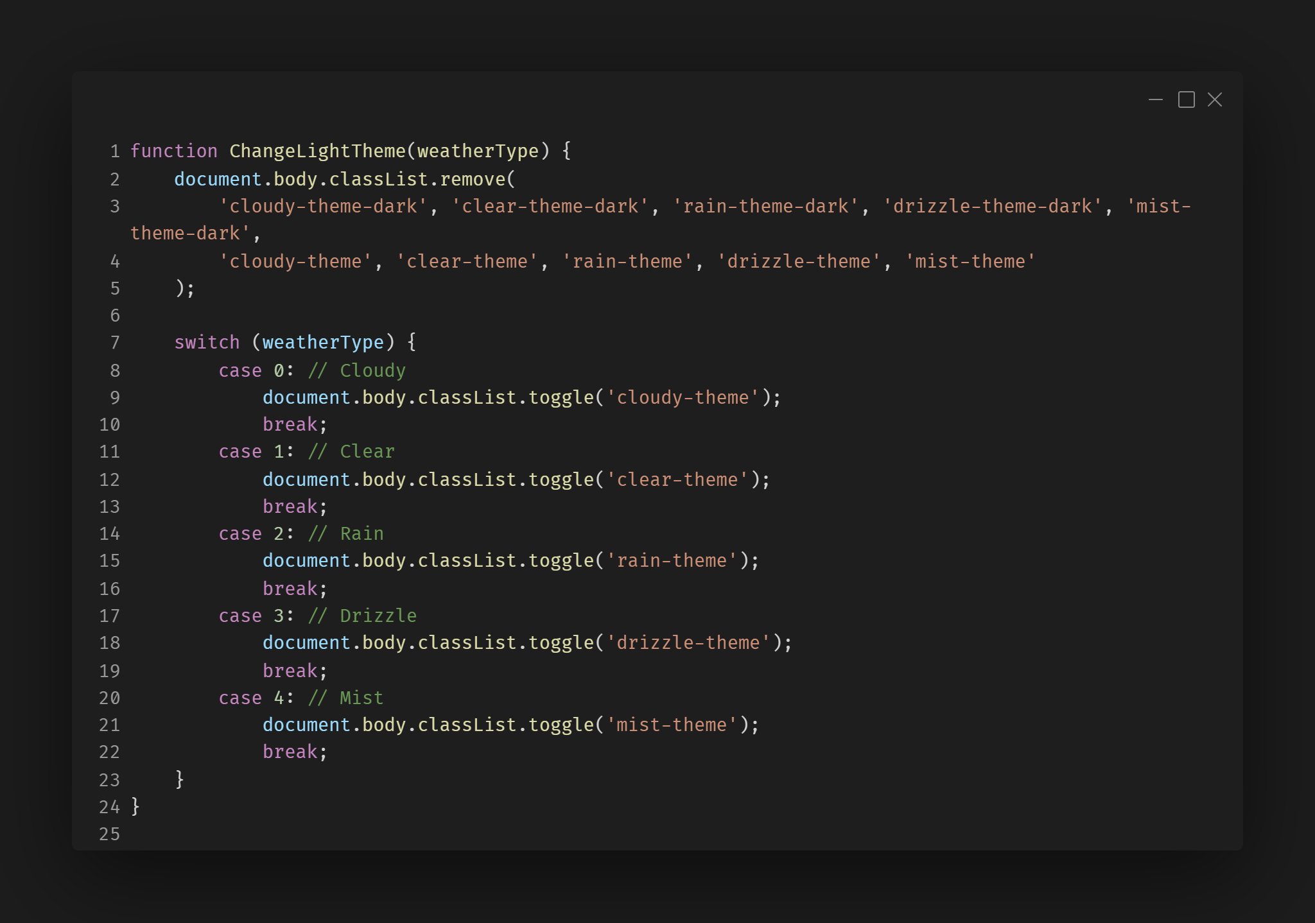Screen dimensions: 1315x923
Task: Click line number 24 in the gutter
Action: click(x=109, y=807)
